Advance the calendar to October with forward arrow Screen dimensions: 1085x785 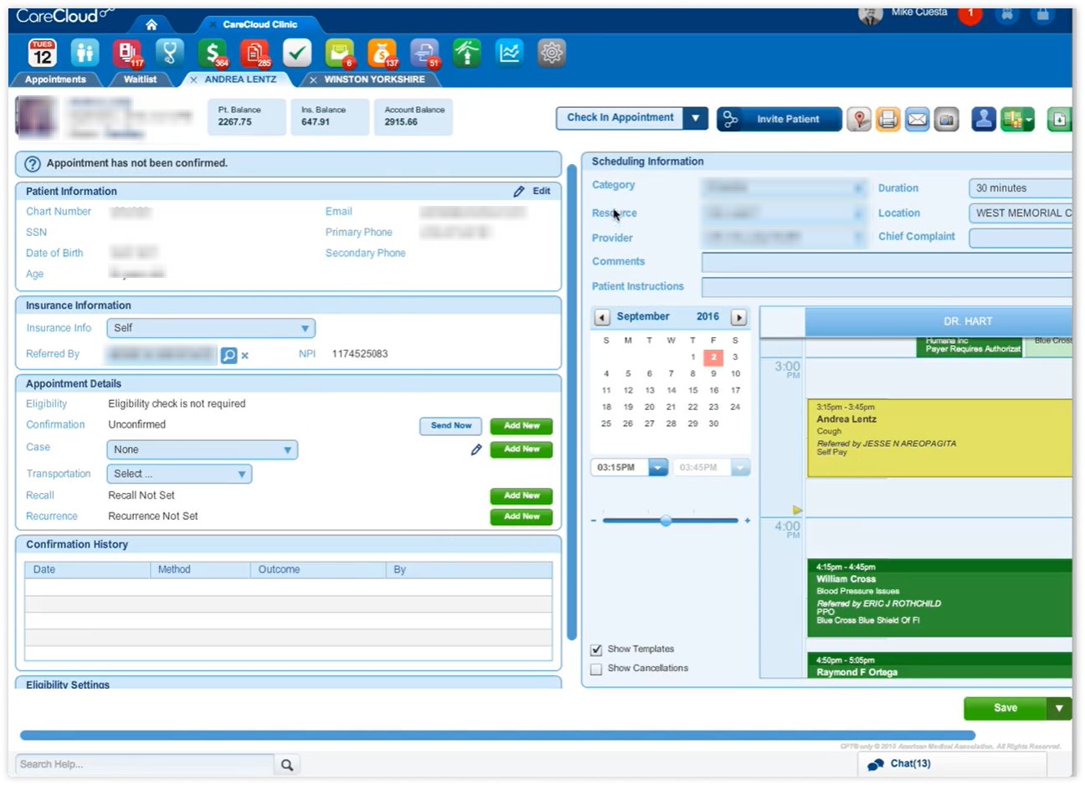click(x=738, y=316)
